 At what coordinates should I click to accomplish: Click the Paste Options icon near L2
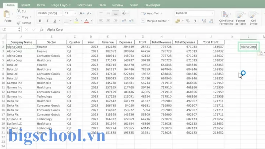tap(261, 53)
